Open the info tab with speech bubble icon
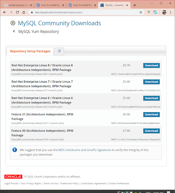Image resolution: width=175 pixels, height=193 pixels. [59, 51]
